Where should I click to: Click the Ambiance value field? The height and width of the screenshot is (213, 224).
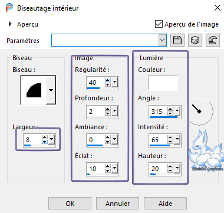[x=95, y=140]
